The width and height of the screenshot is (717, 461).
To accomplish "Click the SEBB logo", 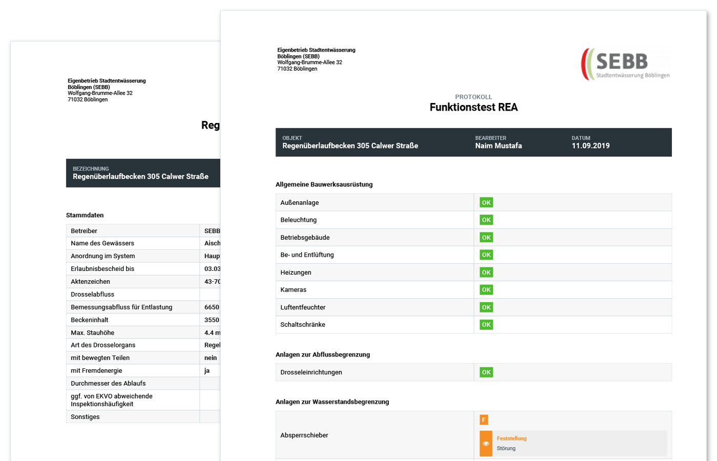I will pyautogui.click(x=625, y=64).
